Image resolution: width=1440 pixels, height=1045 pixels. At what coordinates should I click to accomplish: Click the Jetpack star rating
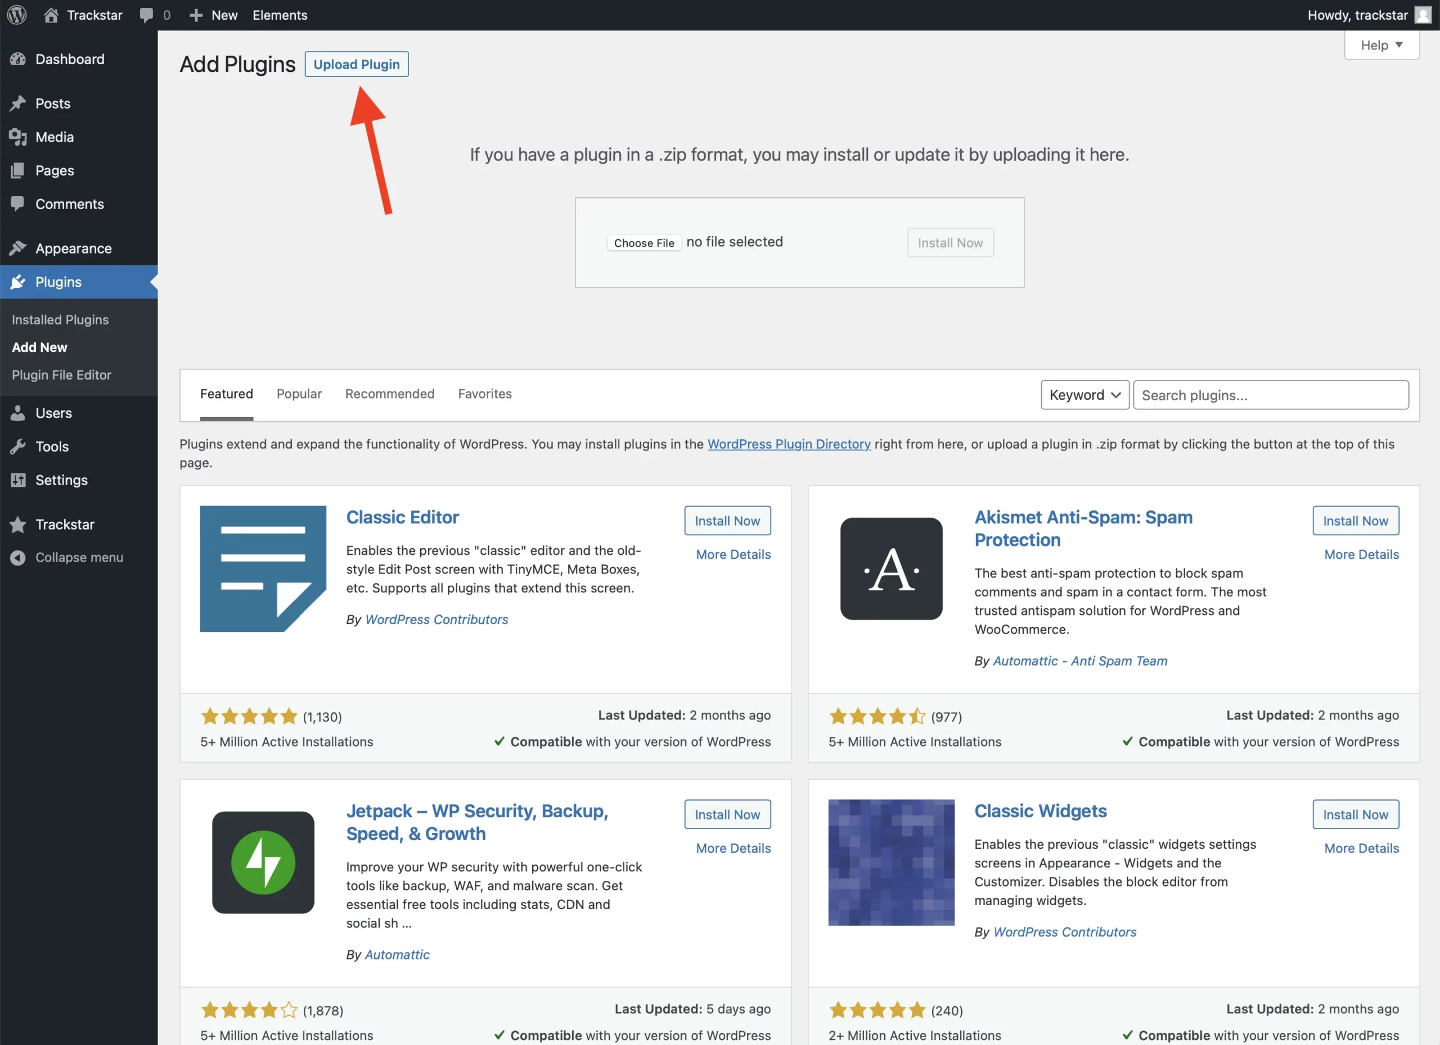click(249, 1010)
